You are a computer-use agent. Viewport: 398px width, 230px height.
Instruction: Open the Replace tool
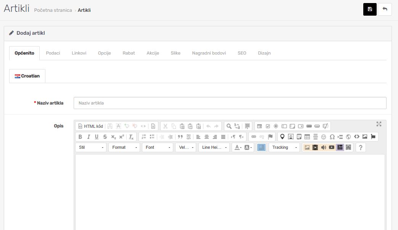(237, 126)
